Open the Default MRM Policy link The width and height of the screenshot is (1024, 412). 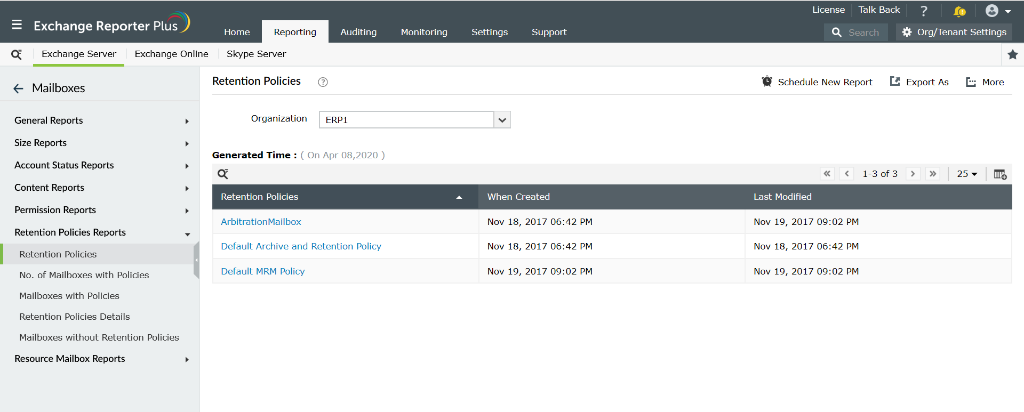pyautogui.click(x=263, y=271)
